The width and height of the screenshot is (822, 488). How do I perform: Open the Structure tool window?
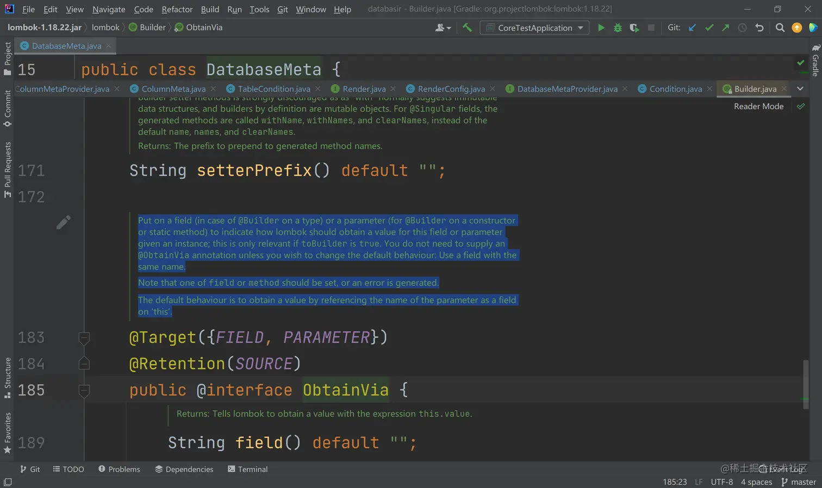tap(8, 378)
